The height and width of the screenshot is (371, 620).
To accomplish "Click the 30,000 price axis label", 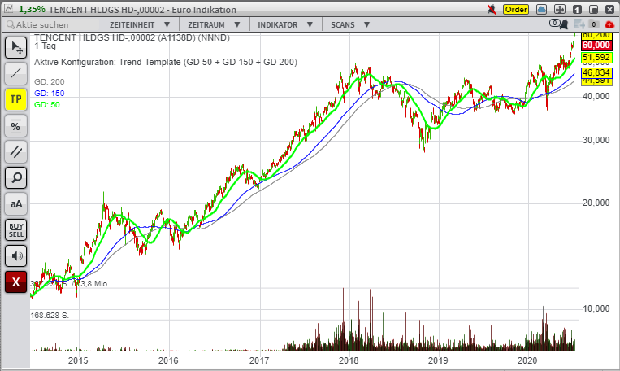I will pyautogui.click(x=596, y=140).
